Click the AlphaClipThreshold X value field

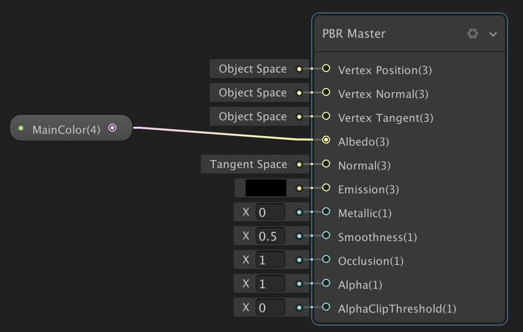click(270, 308)
